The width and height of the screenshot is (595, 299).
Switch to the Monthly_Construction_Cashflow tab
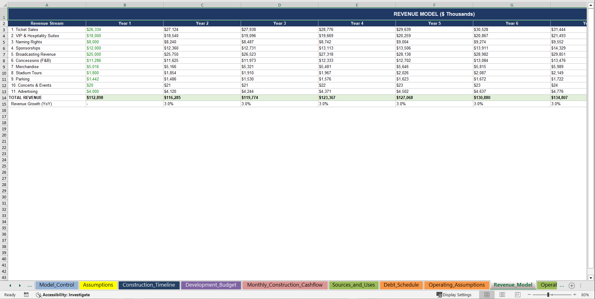click(x=285, y=285)
